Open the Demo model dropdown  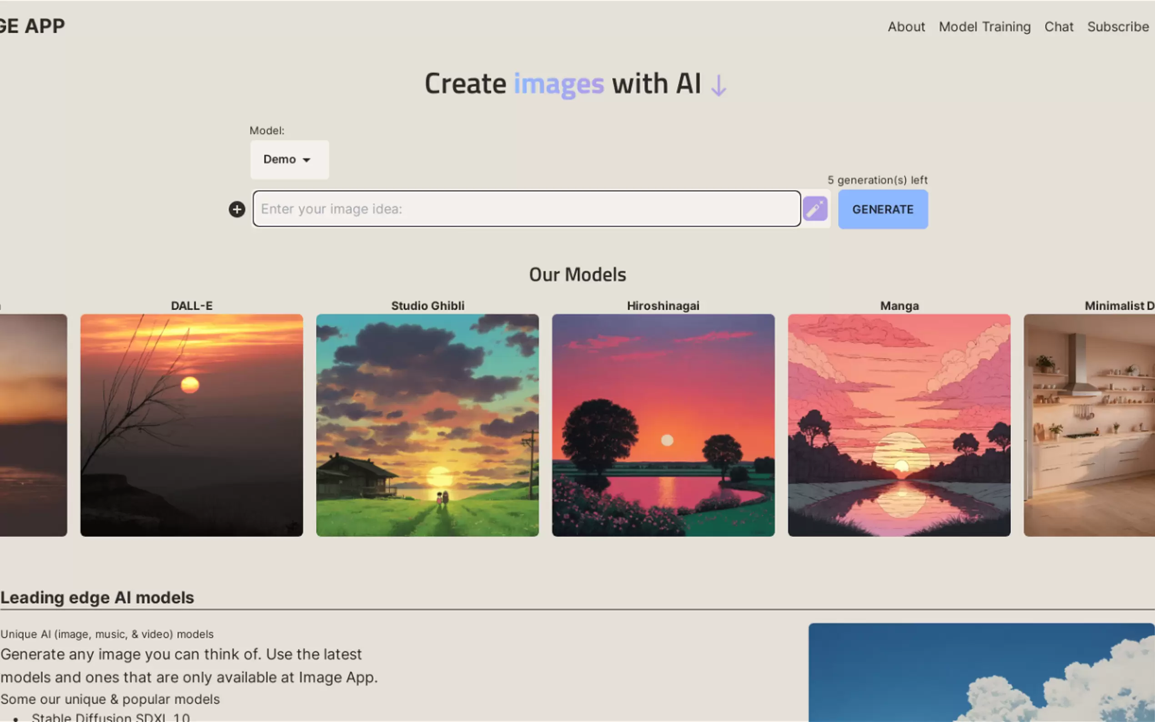(289, 160)
